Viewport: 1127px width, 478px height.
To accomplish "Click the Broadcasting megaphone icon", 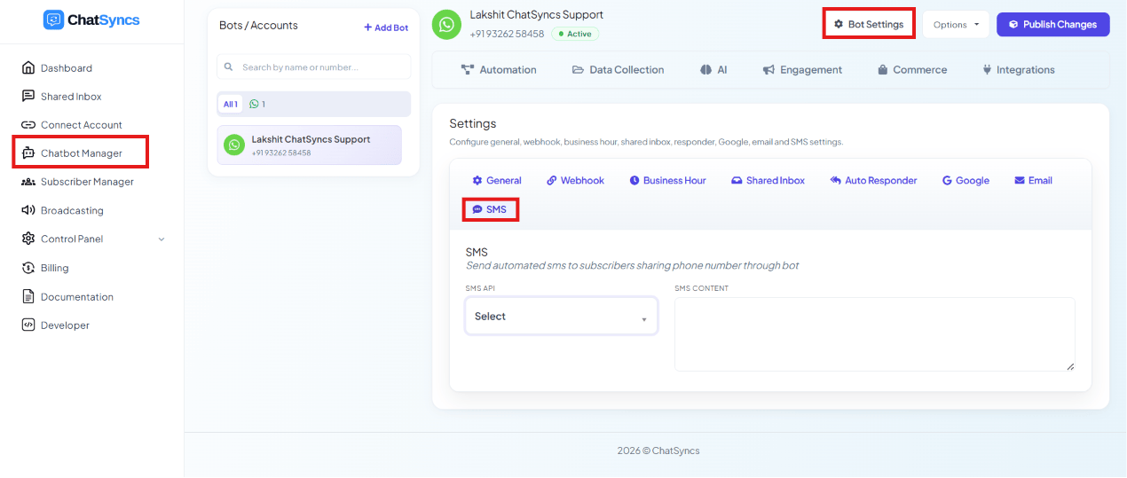I will 28,210.
